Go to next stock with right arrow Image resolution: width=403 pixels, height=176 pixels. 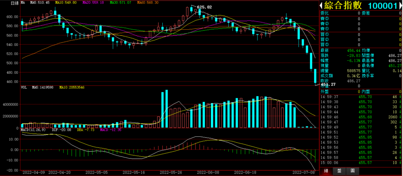[401, 5]
